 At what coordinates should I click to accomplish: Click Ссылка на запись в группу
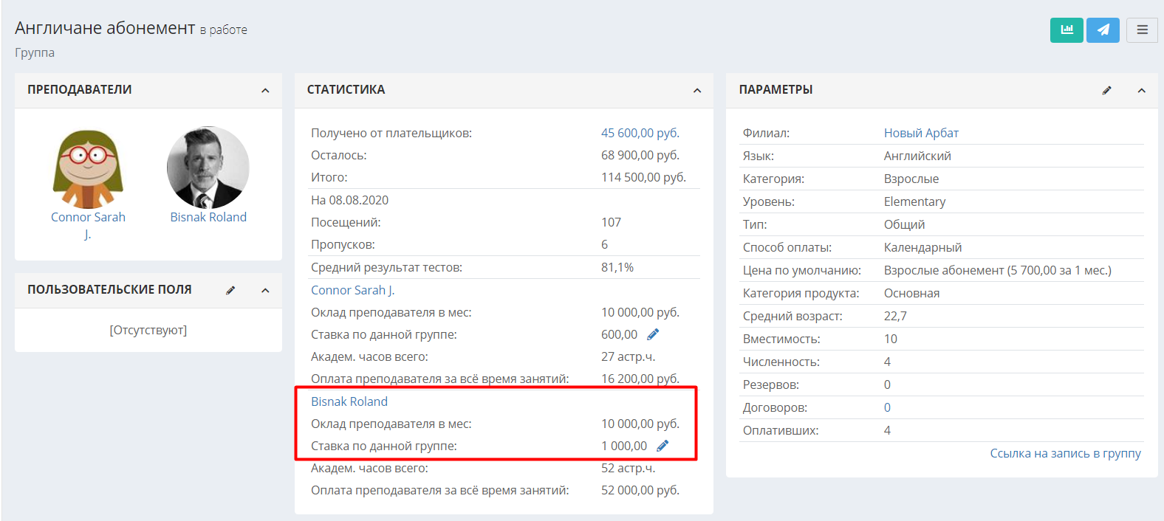(x=1065, y=453)
